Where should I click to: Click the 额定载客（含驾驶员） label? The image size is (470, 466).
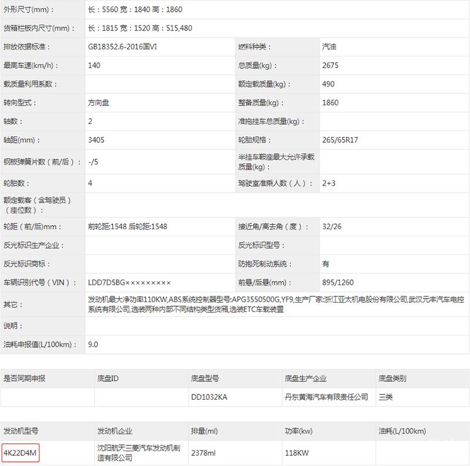point(37,205)
